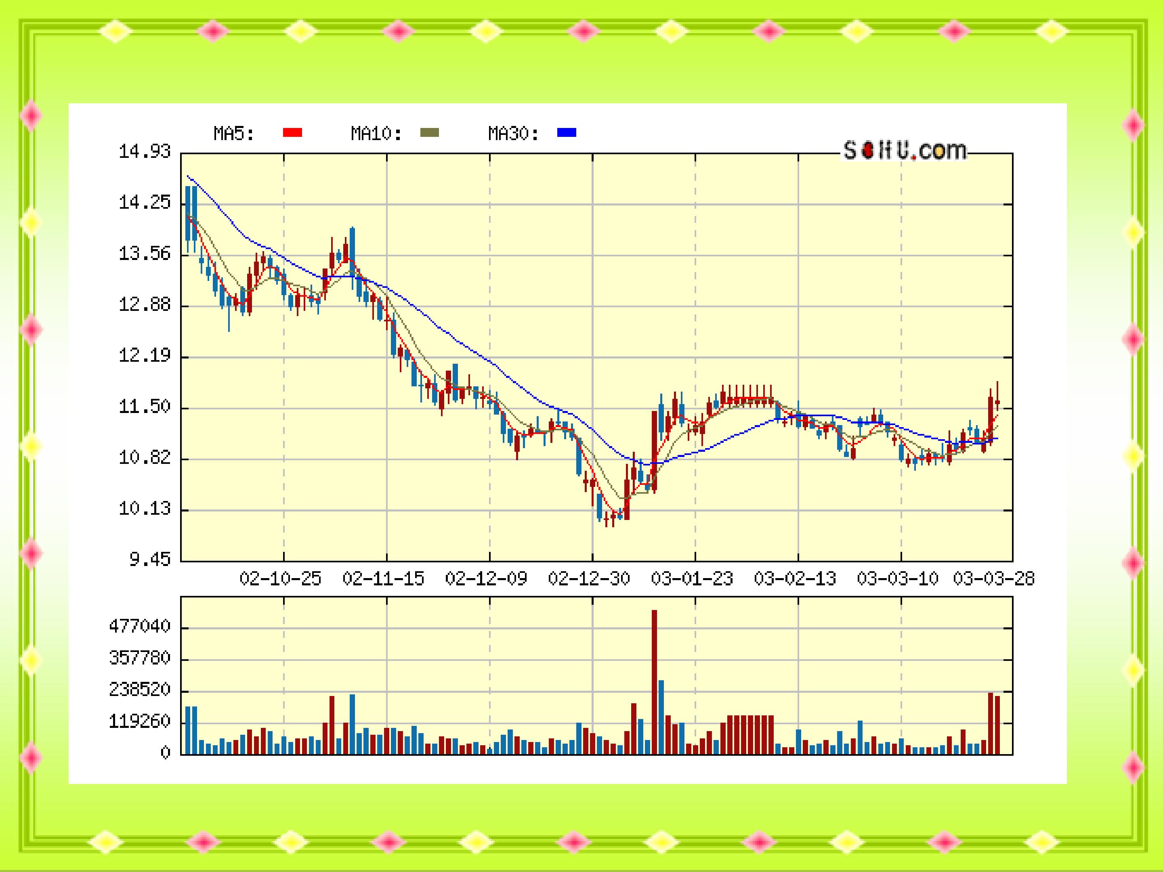Screen dimensions: 1163x872
Task: Click the SelfU.com watermark logo
Action: pyautogui.click(x=905, y=151)
